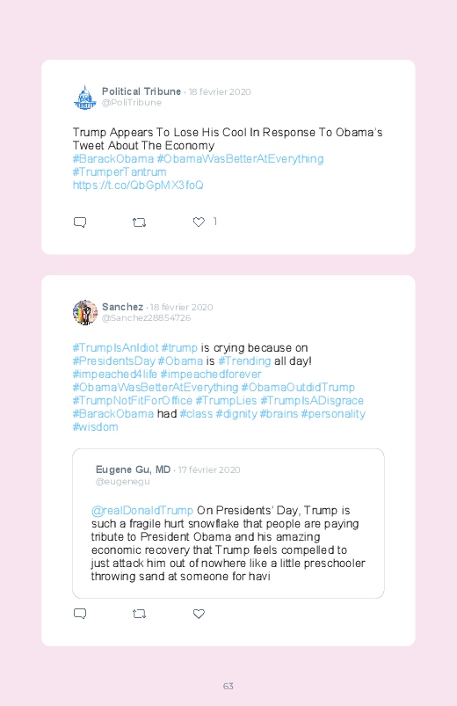The height and width of the screenshot is (706, 457).
Task: Click the #TrumpIsAnIdiot hashtag
Action: tap(116, 348)
